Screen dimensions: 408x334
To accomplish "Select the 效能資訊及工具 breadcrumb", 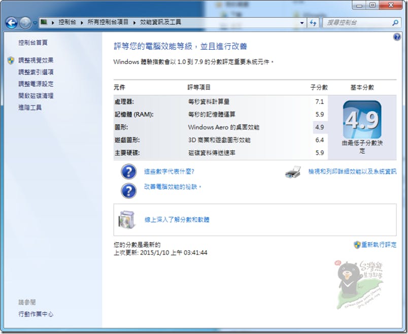I will [x=160, y=22].
